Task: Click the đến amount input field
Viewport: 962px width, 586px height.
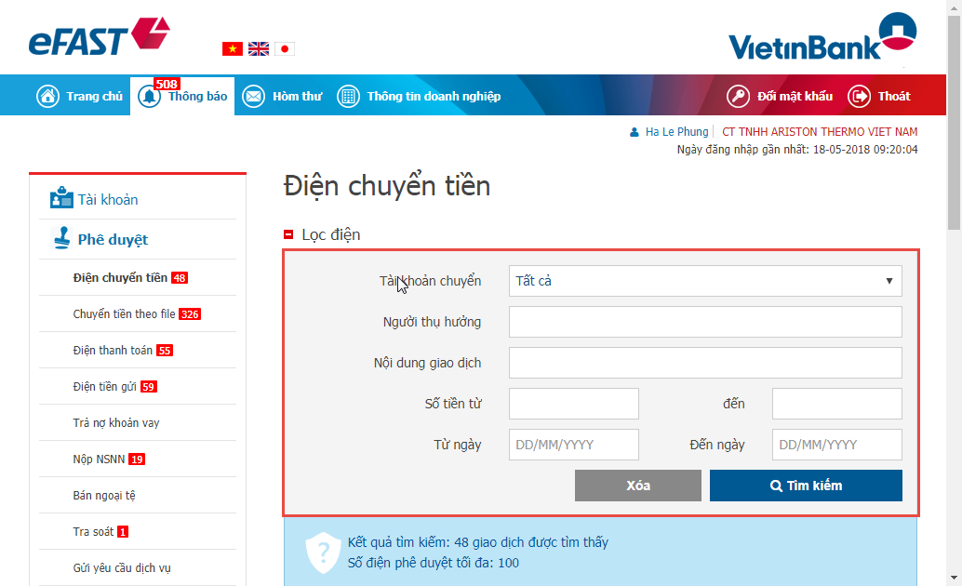Action: [836, 404]
